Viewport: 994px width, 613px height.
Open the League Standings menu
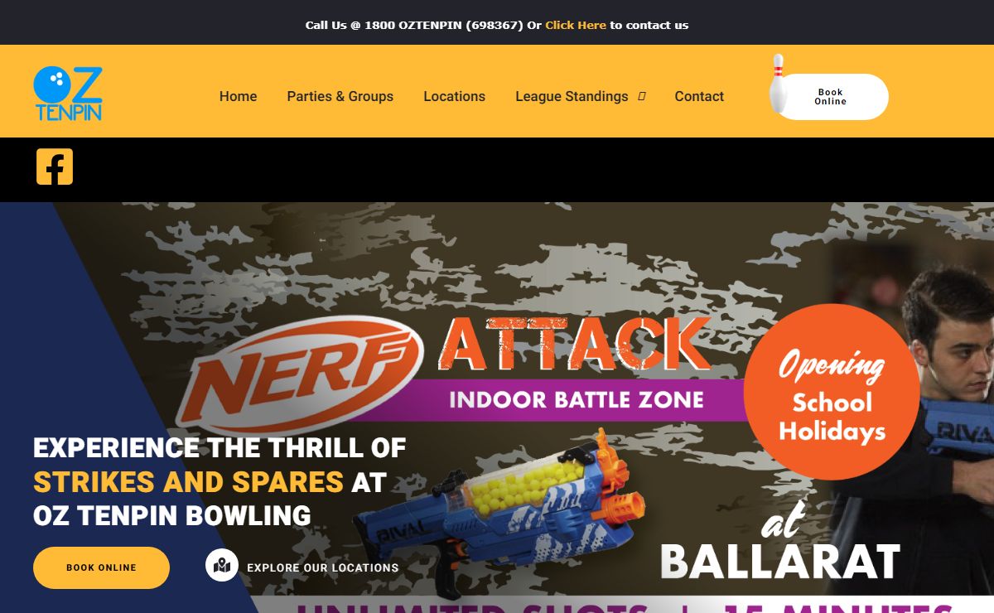coord(572,96)
